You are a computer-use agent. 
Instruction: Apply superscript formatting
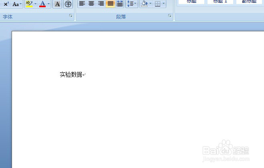(x=6, y=4)
